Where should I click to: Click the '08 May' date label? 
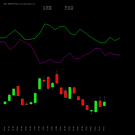pyautogui.click(x=31, y=128)
